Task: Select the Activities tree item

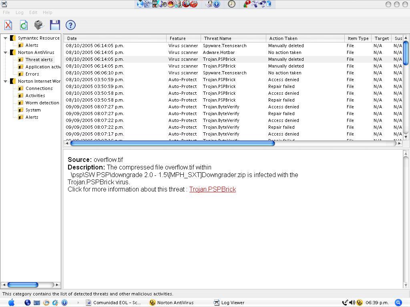Action: click(35, 96)
